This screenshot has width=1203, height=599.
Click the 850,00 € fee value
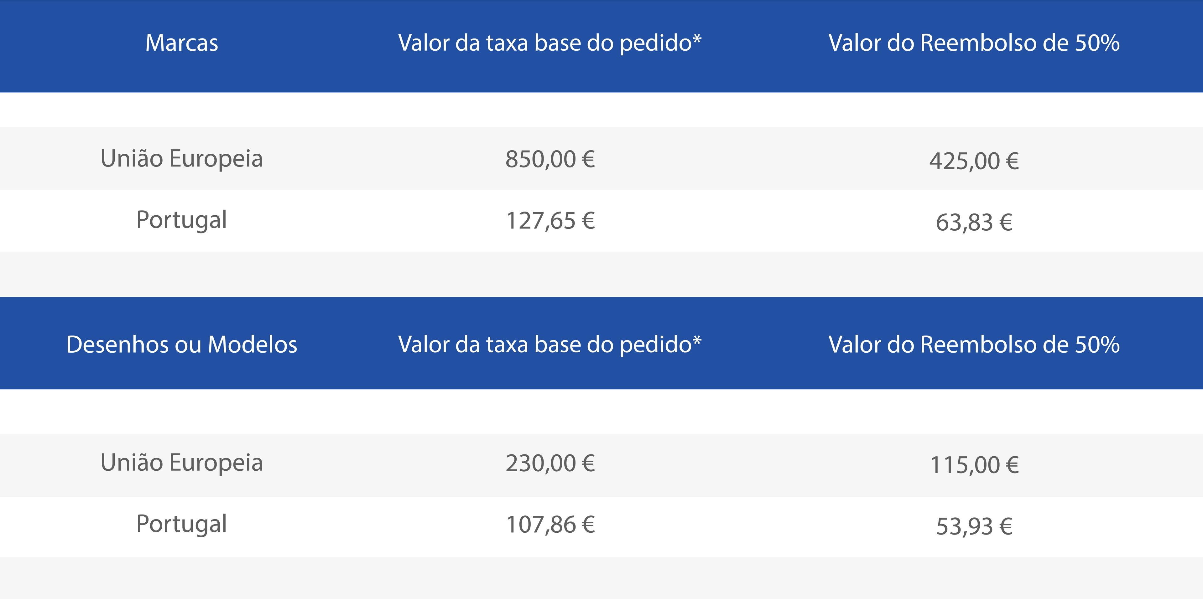coord(550,159)
